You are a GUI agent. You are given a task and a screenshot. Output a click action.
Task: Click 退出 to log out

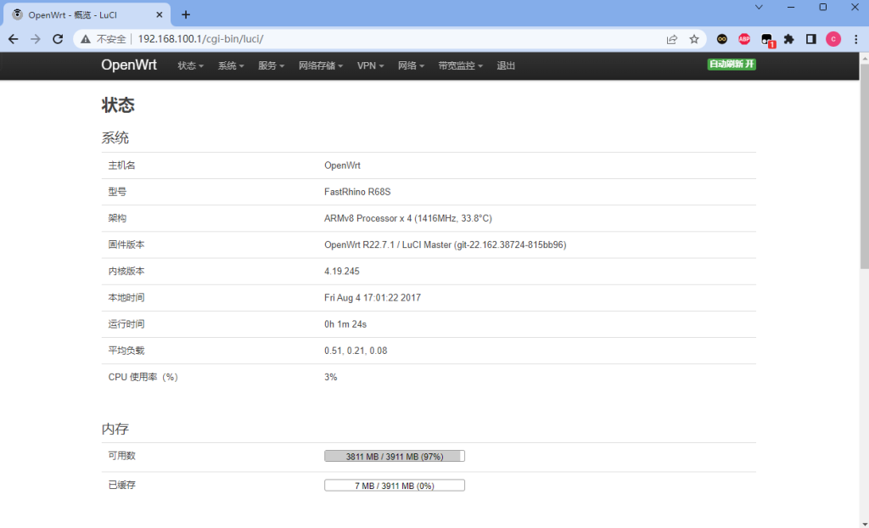click(x=506, y=65)
